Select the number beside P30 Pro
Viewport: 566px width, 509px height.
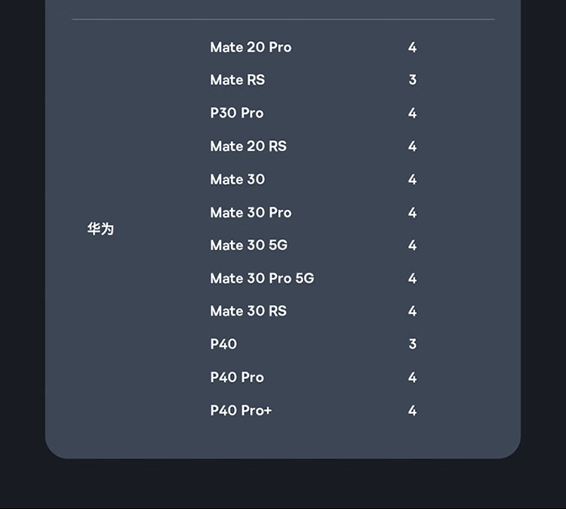[x=412, y=113]
